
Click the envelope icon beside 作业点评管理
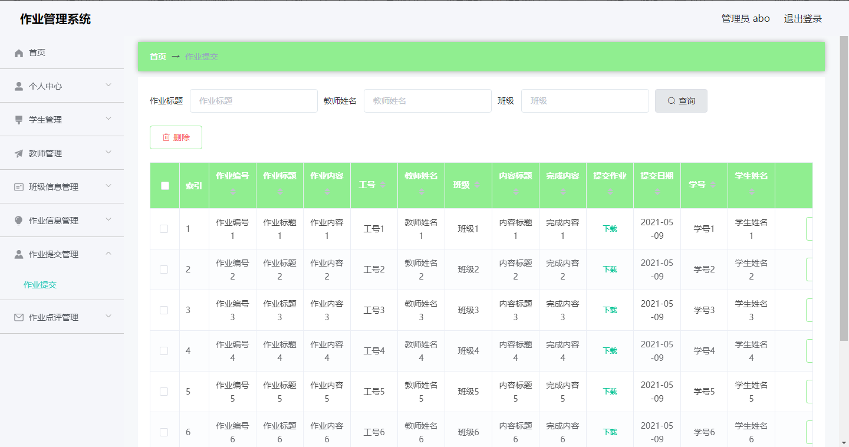coord(19,318)
